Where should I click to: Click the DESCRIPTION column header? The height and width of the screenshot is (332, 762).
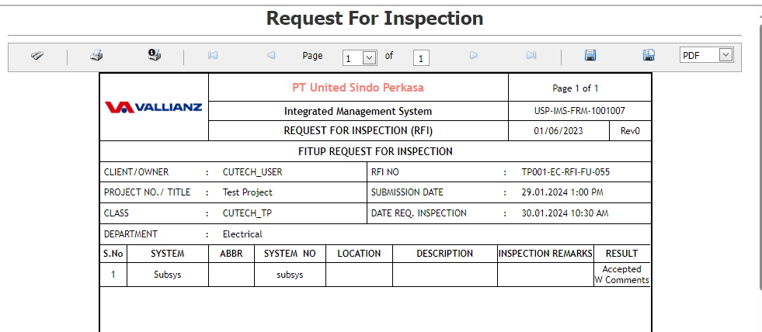pos(444,254)
